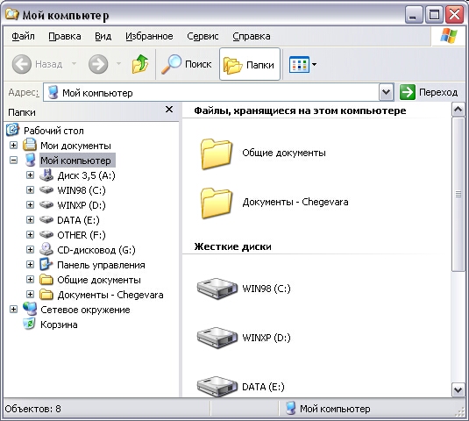The image size is (469, 421).
Task: Open the Избранное menu
Action: (x=149, y=36)
